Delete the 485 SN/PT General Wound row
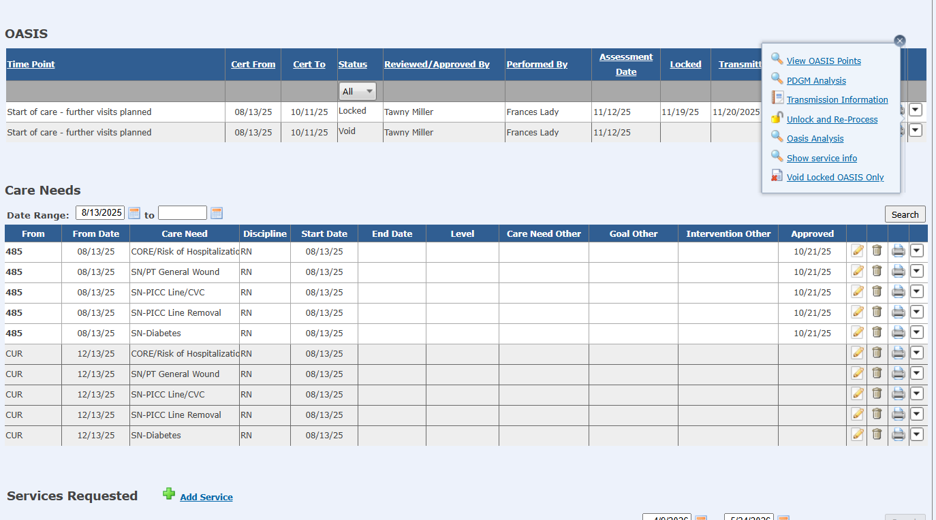This screenshot has height=520, width=936. coord(877,272)
